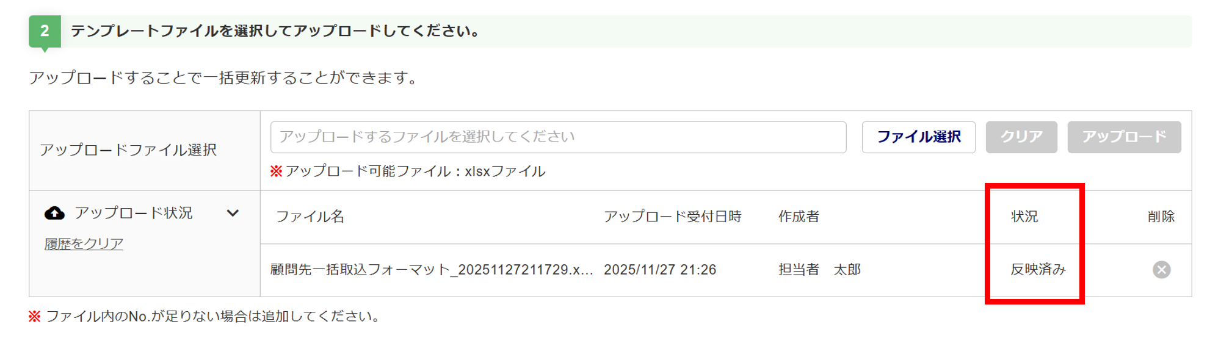This screenshot has width=1221, height=346.
Task: Click the cloud upload icon
Action: (55, 213)
